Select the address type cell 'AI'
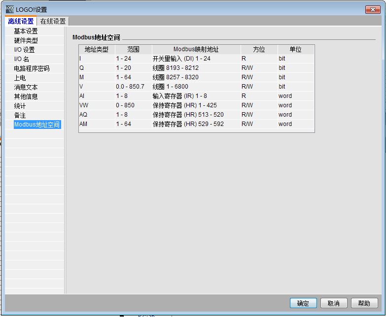This screenshot has height=317, width=386. [97, 96]
